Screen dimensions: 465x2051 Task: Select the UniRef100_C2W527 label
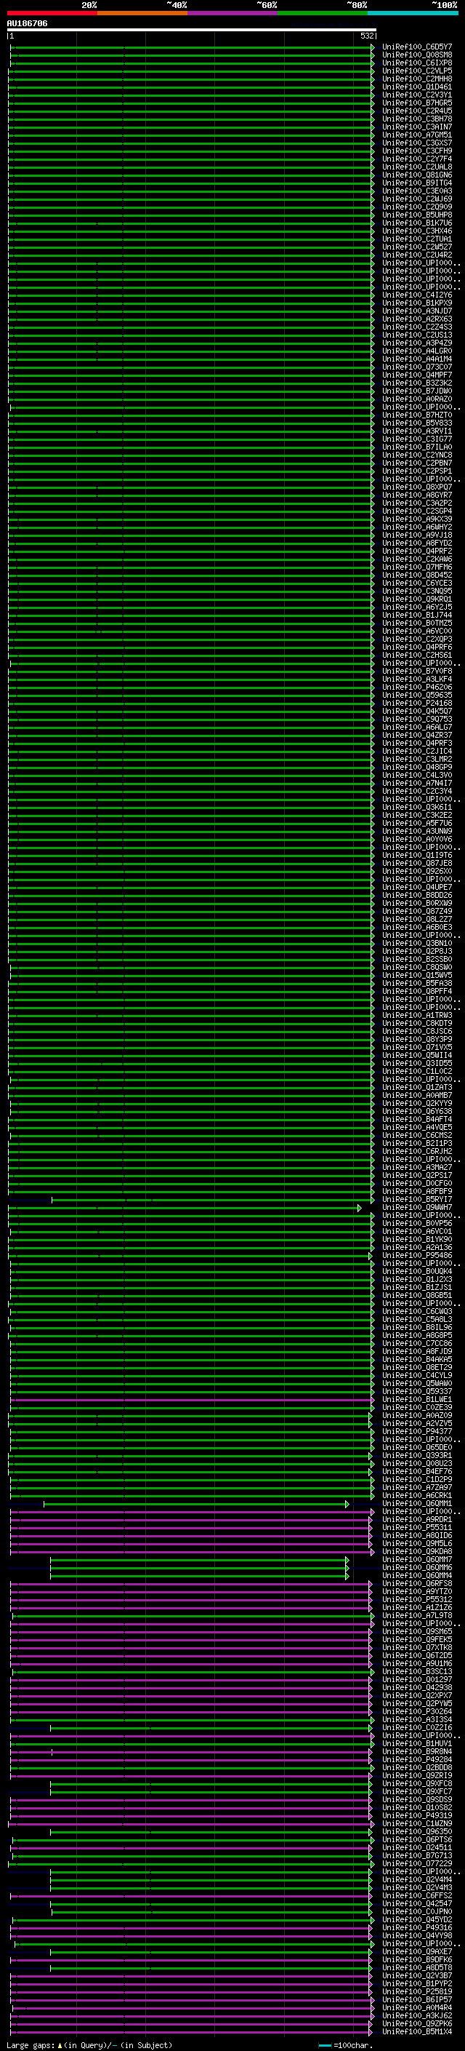point(417,247)
